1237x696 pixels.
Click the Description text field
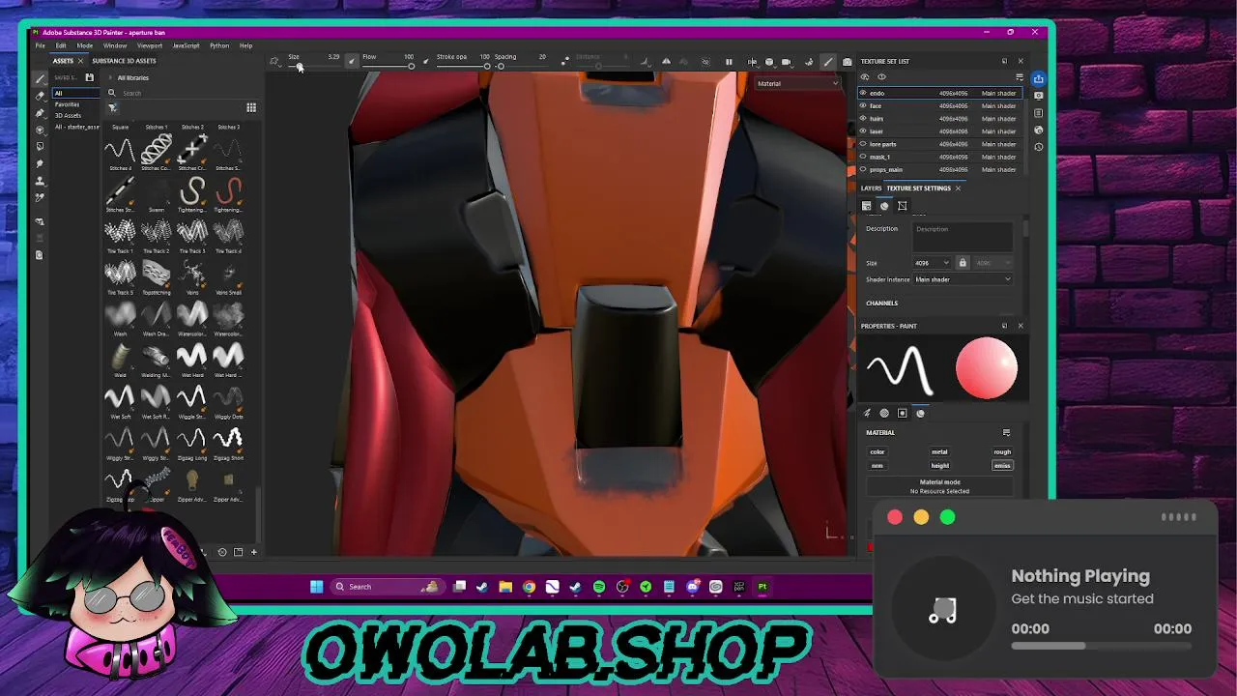[x=963, y=237]
